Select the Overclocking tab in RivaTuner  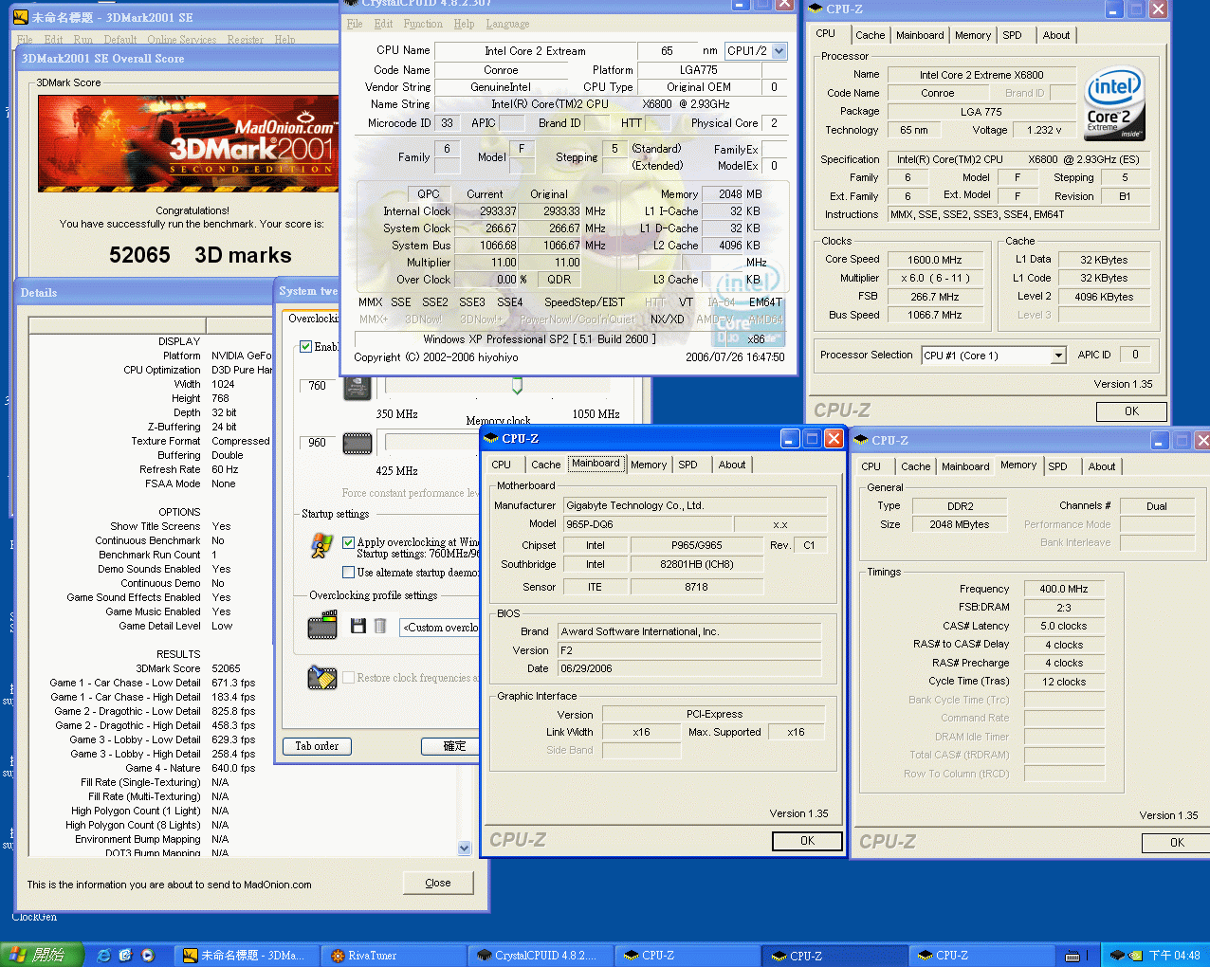[x=313, y=319]
